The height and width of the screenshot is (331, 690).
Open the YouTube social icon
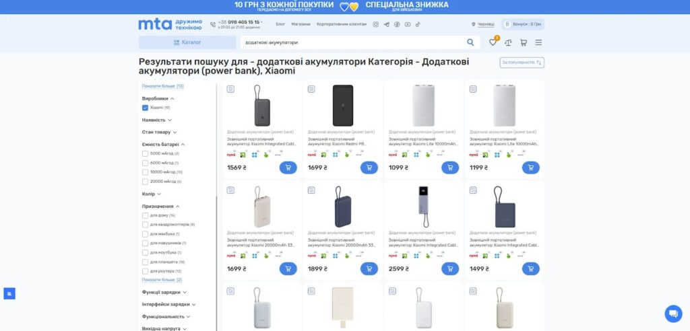pyautogui.click(x=407, y=24)
